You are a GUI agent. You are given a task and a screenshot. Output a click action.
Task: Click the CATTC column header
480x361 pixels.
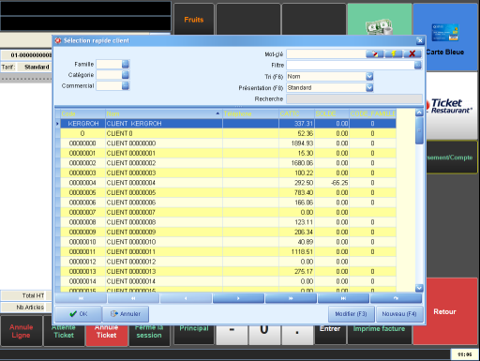[x=296, y=113]
